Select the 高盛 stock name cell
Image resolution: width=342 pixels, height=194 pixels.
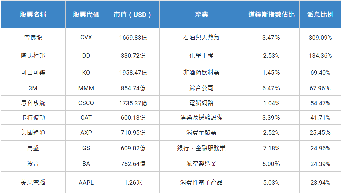click(x=33, y=148)
